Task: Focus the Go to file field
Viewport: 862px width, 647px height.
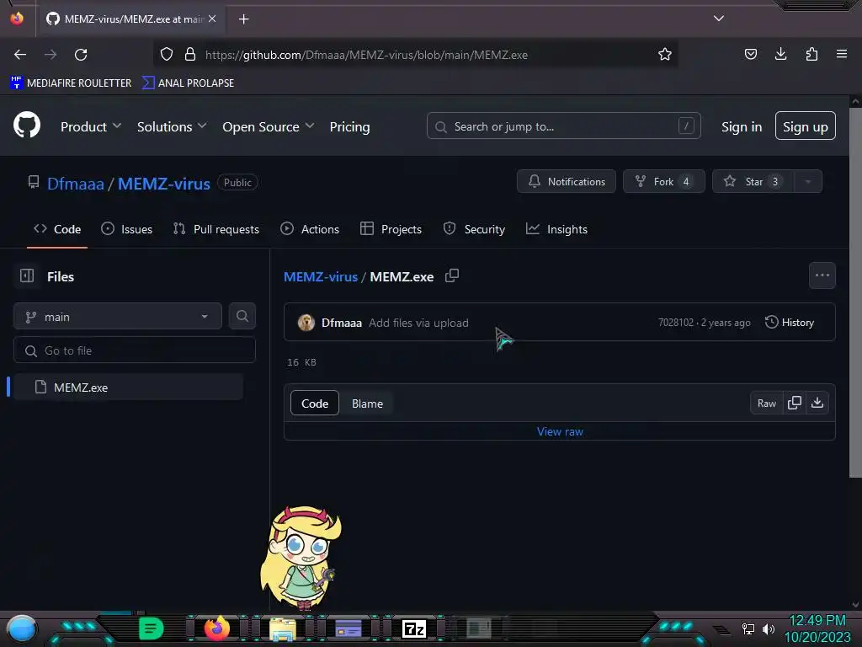Action: tap(135, 350)
